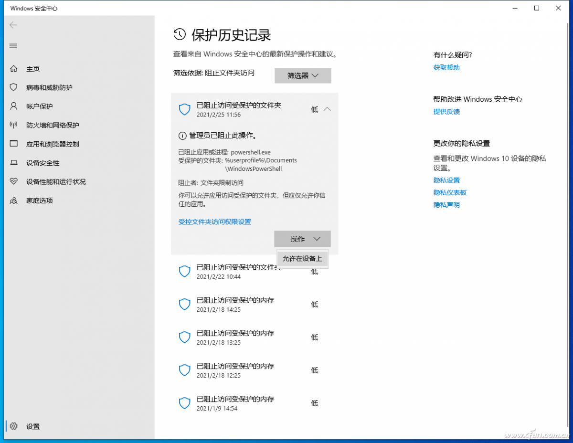
Task: Click the 提供反馈 link
Action: [x=446, y=111]
